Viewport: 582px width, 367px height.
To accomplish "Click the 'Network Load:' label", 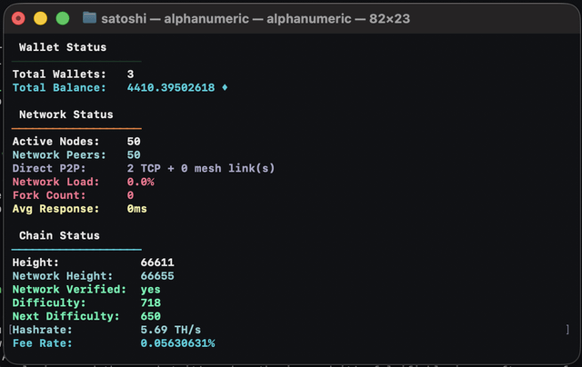I will [56, 182].
